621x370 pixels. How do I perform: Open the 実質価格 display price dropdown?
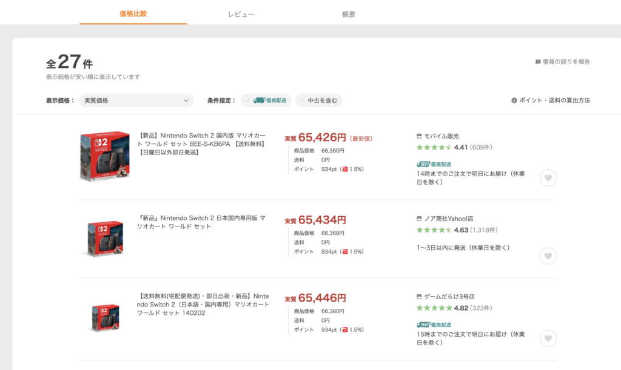(x=136, y=101)
